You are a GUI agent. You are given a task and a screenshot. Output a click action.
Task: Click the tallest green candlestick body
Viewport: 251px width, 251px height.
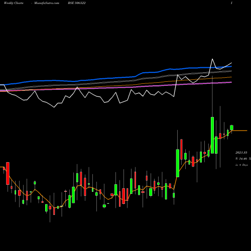click(x=212, y=135)
